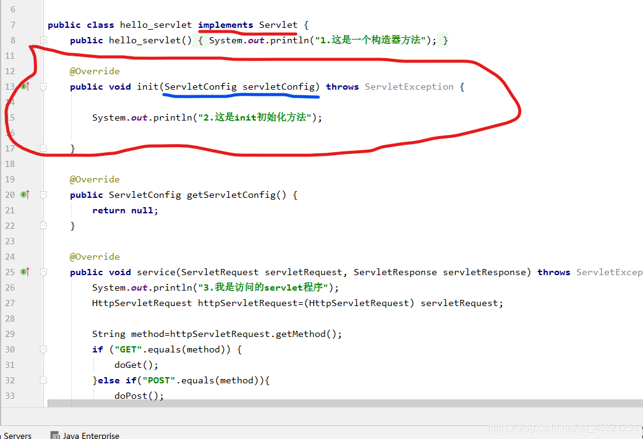Collapse the service method on line 25
Image resolution: width=643 pixels, height=439 pixels.
[x=43, y=272]
